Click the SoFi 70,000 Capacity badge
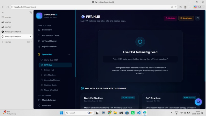This screenshot has width=206, height=116. (189, 98)
